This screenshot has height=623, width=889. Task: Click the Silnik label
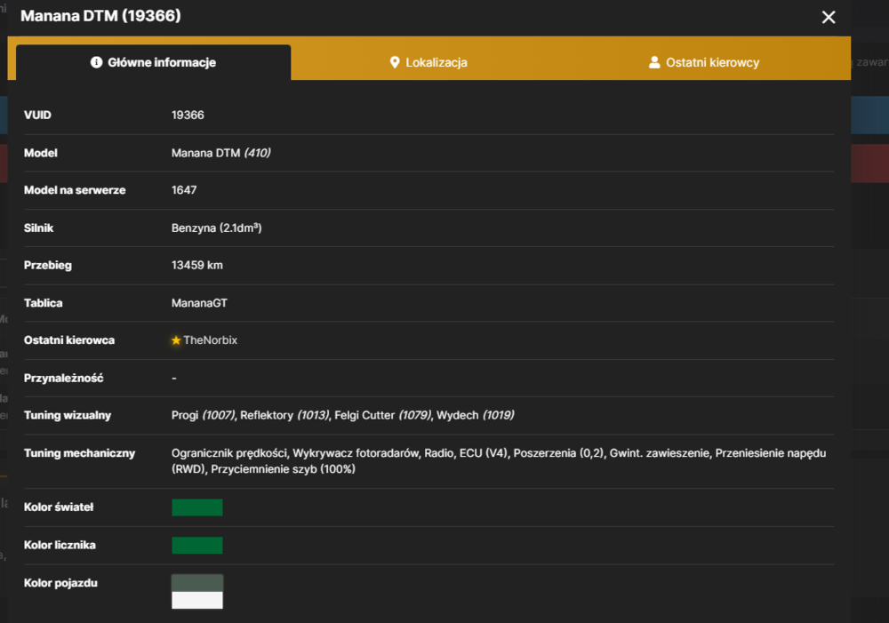pos(38,228)
